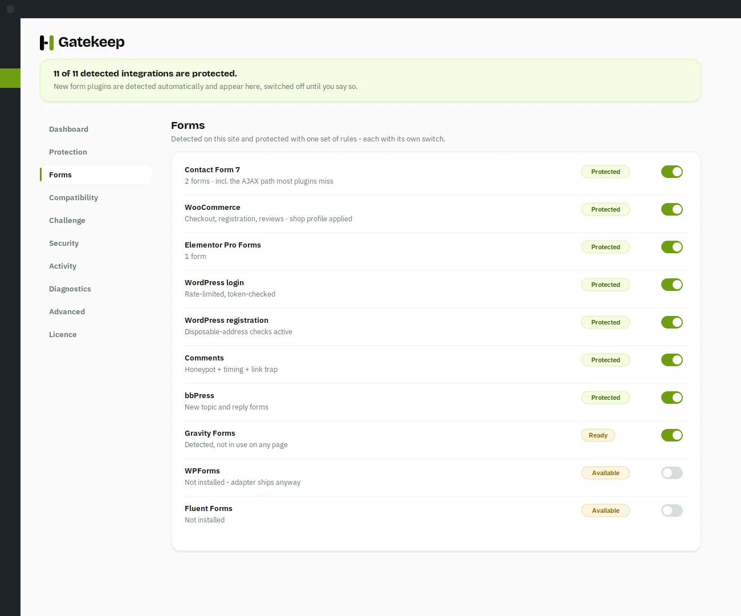
Task: Click WooCommerce row title
Action: [213, 208]
